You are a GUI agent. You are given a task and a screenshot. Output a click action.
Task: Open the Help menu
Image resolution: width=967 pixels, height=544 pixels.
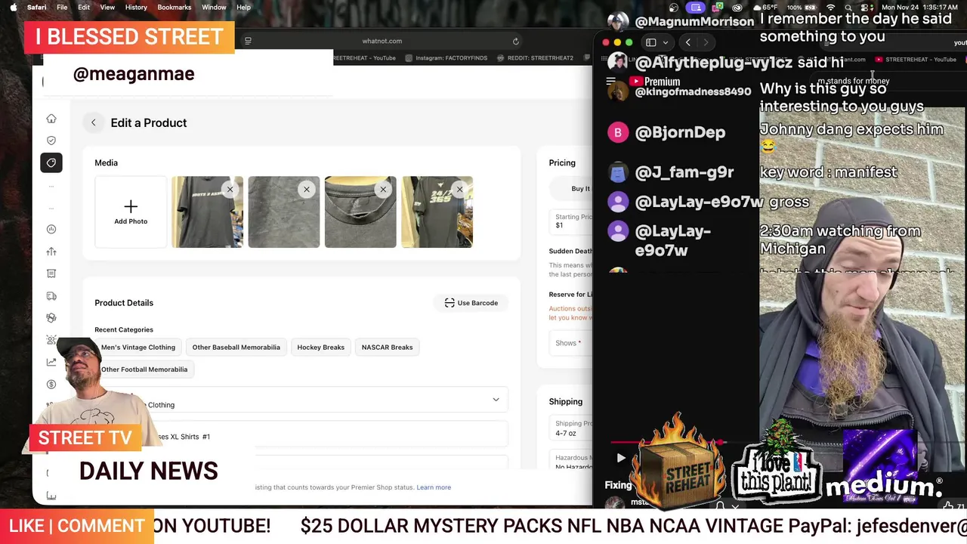[x=243, y=7]
